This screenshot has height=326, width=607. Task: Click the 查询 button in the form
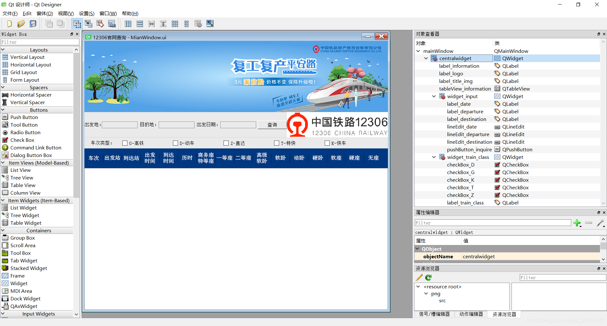tap(272, 125)
